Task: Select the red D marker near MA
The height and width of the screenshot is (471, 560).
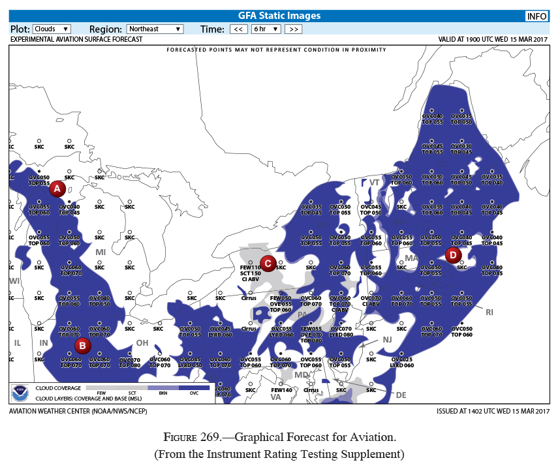Action: point(452,254)
